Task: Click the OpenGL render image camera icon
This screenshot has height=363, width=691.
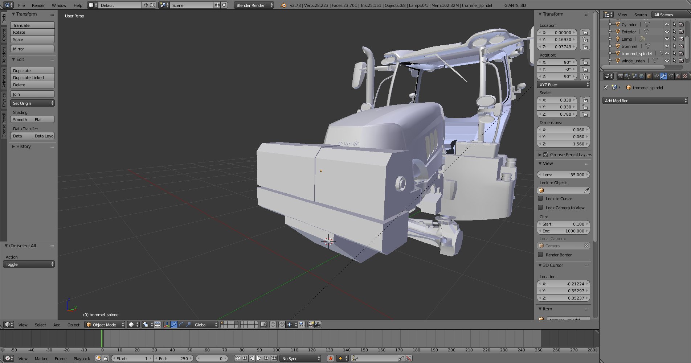Action: tap(311, 325)
